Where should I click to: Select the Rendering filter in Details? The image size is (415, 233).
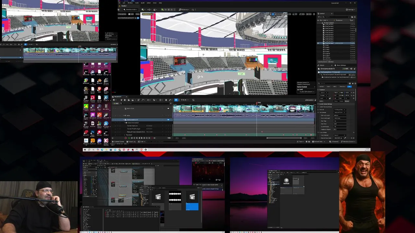pyautogui.click(x=342, y=87)
